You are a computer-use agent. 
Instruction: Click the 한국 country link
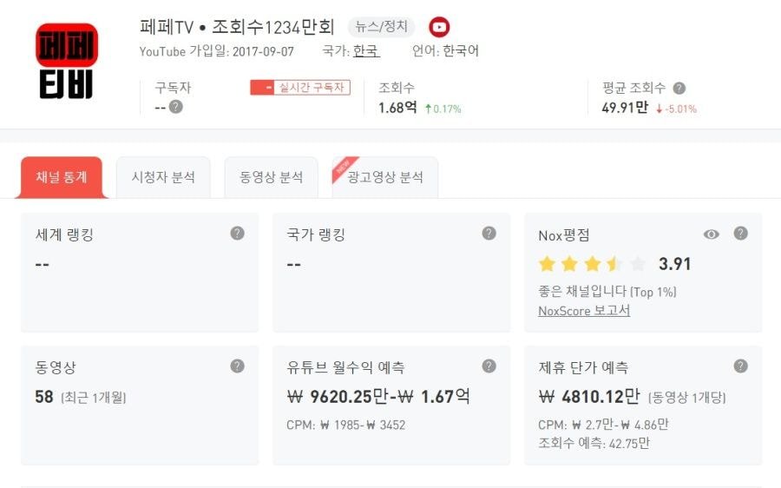click(x=366, y=51)
